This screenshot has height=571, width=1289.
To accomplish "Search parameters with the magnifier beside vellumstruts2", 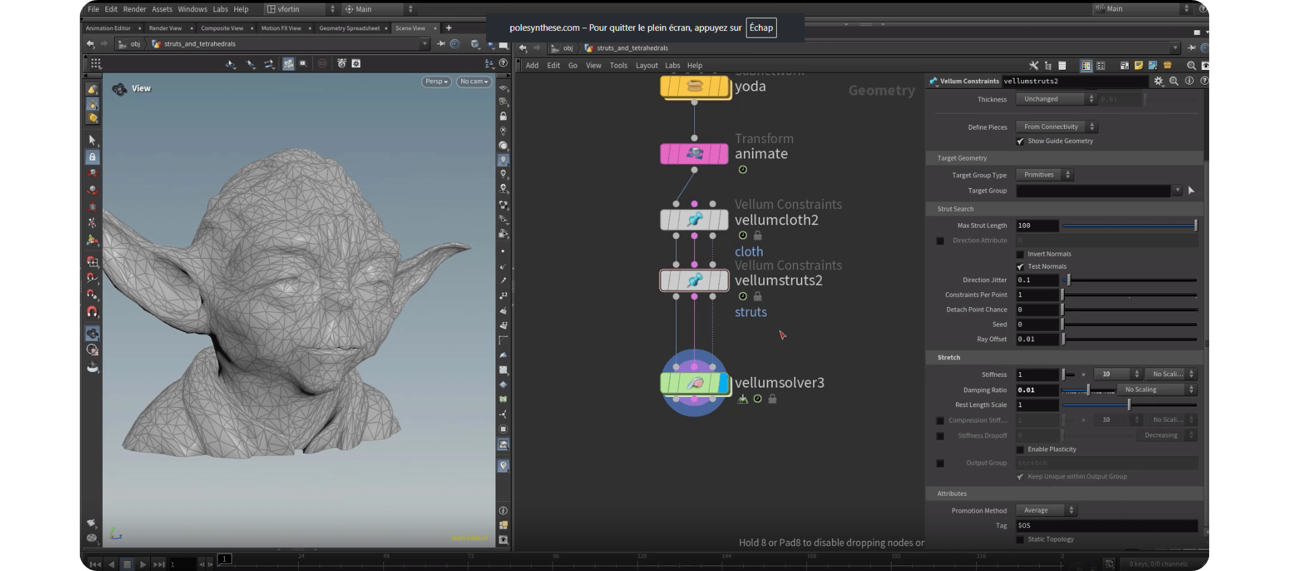I will pyautogui.click(x=1174, y=81).
